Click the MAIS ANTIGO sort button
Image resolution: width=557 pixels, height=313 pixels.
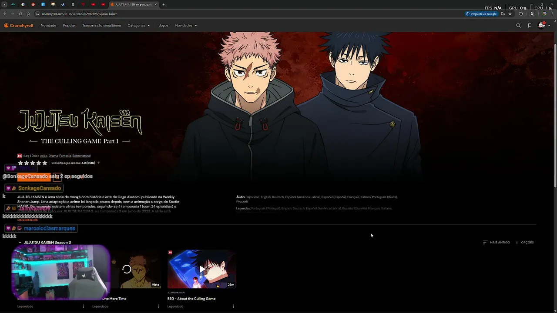(497, 243)
